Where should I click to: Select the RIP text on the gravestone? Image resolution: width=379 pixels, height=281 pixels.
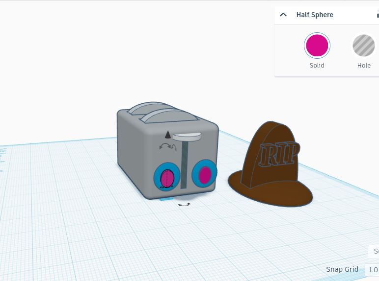[278, 155]
